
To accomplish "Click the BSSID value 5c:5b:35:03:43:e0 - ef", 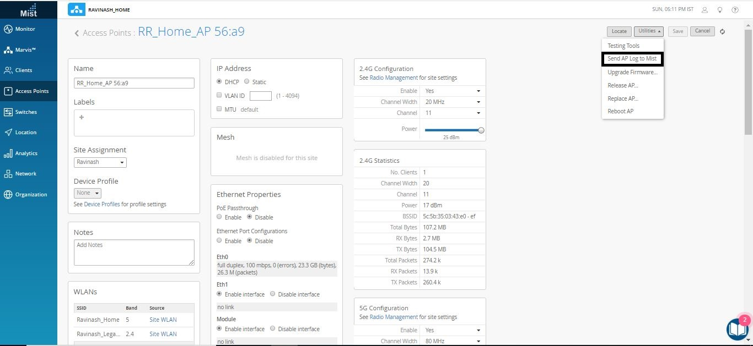I will (449, 216).
